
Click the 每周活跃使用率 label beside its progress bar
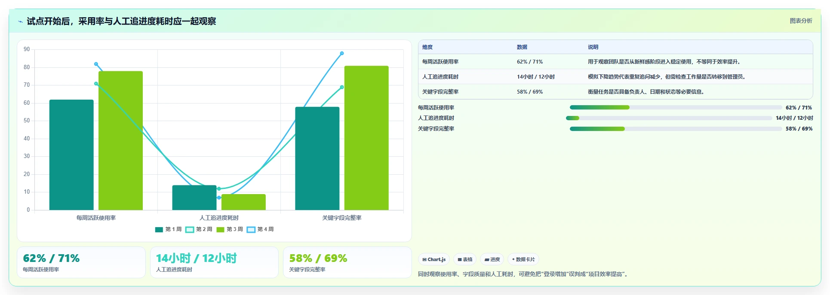tap(436, 108)
